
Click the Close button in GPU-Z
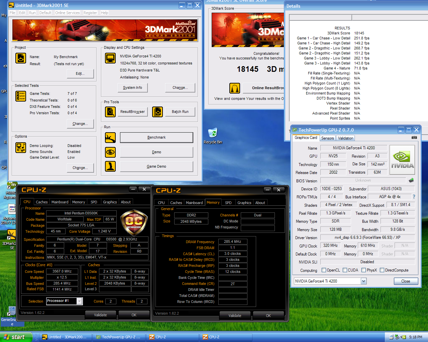(406, 281)
